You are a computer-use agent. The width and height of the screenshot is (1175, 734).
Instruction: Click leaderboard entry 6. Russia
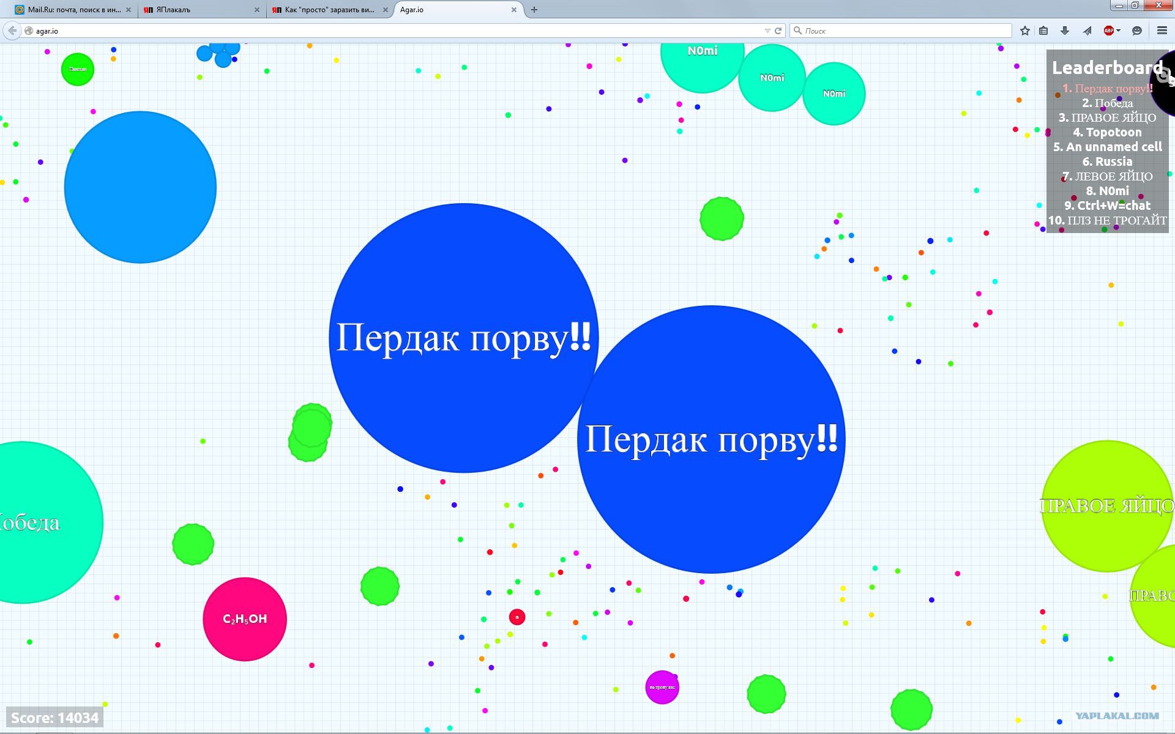click(x=1107, y=162)
